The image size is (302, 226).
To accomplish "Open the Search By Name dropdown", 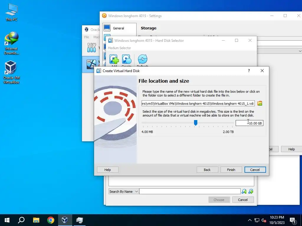I will pyautogui.click(x=123, y=191).
